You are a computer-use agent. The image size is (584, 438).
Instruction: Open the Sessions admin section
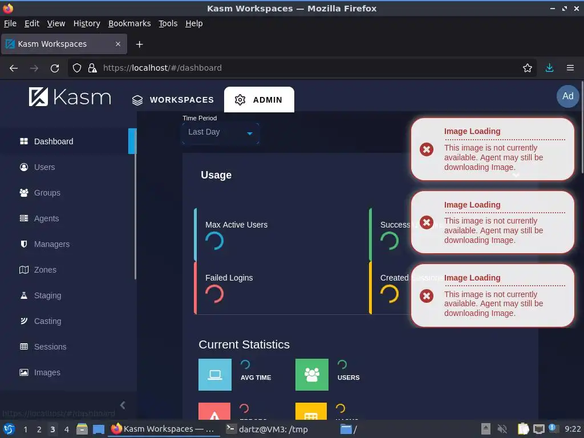tap(67, 347)
